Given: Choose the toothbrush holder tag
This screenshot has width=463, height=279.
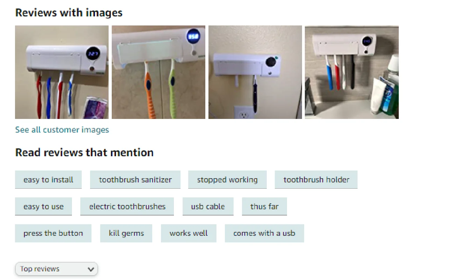Looking at the screenshot, I should (x=316, y=180).
